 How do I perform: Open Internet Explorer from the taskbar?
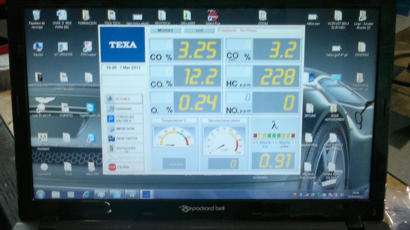click(86, 194)
